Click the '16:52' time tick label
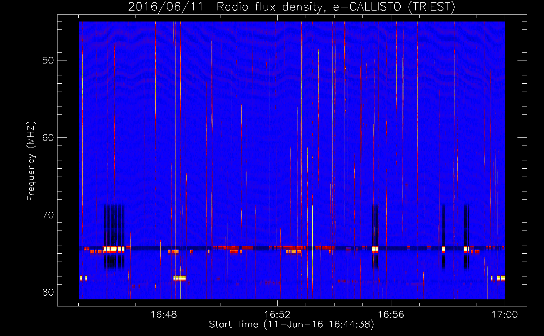544x336 pixels. [277, 315]
